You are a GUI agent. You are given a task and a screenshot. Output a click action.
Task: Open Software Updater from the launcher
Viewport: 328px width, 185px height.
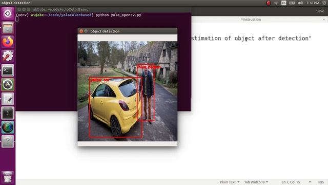pos(8,84)
